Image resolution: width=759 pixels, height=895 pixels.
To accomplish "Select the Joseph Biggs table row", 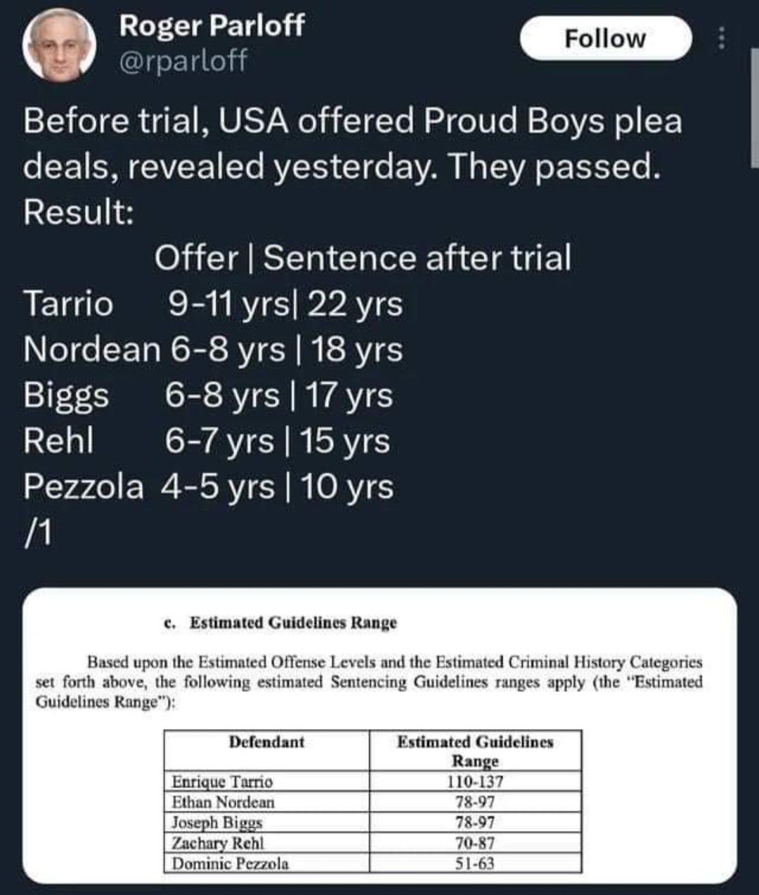I will click(372, 823).
